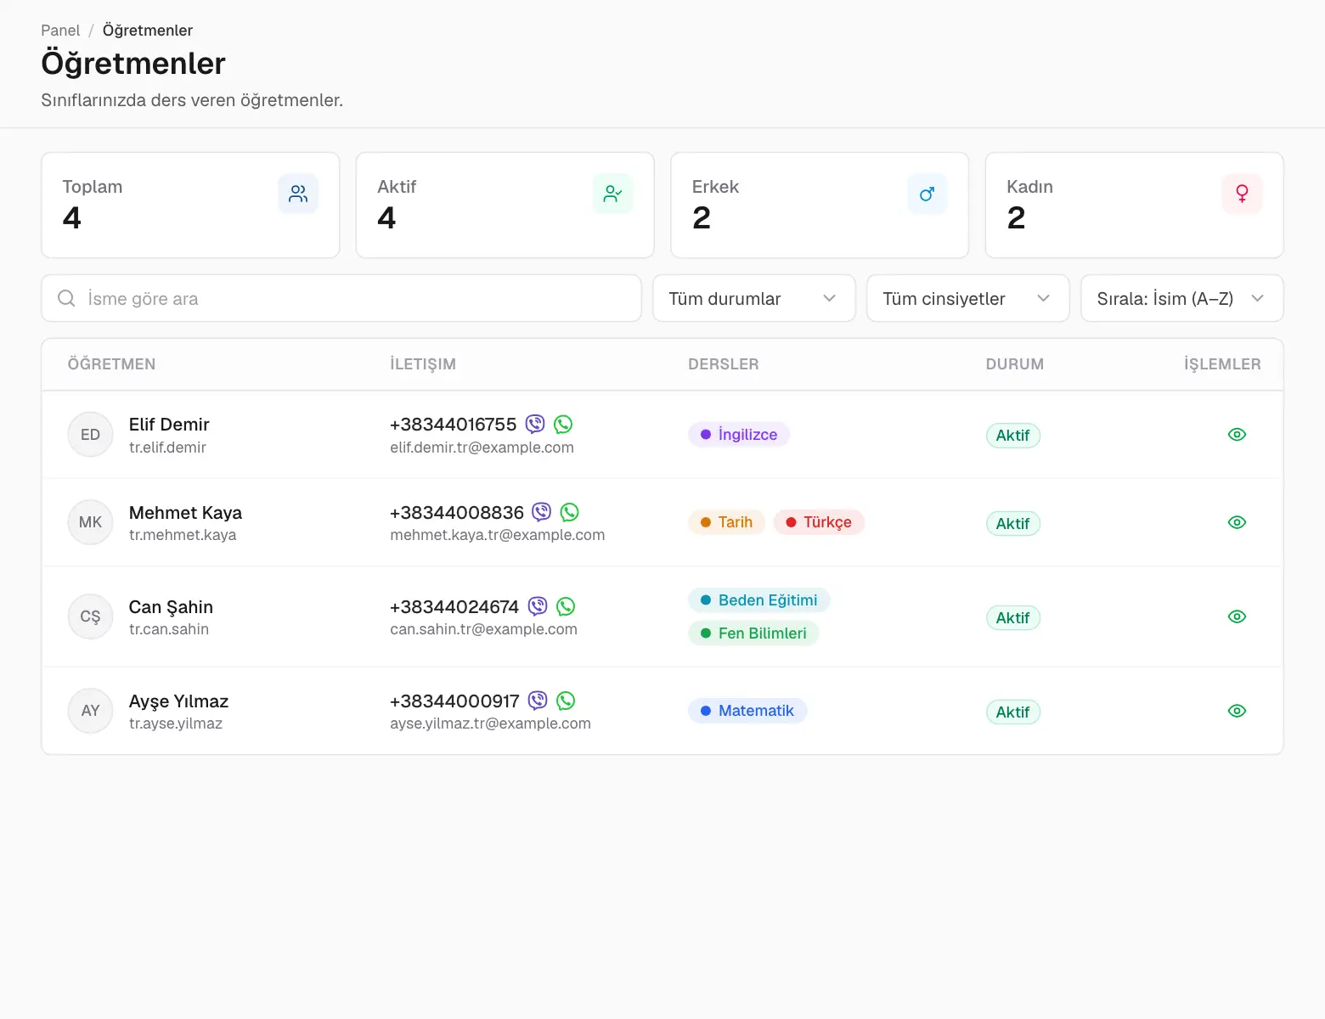Click the Aktif user-check icon
Image resolution: width=1325 pixels, height=1019 pixels.
(612, 194)
